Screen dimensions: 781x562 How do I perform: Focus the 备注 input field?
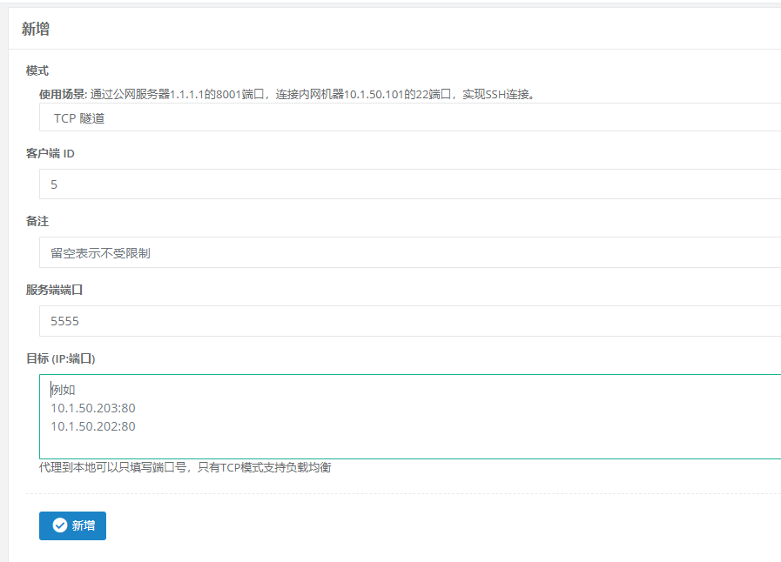(410, 253)
